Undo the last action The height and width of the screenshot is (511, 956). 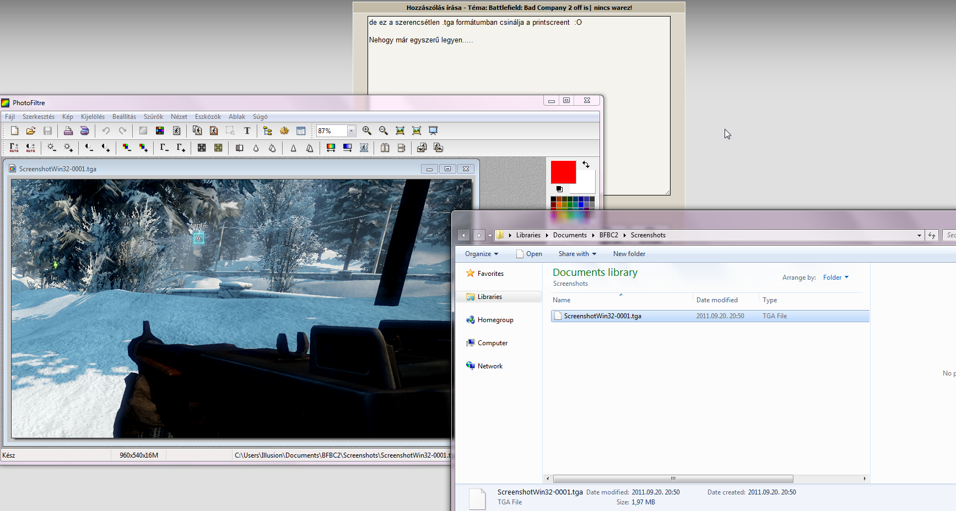106,131
